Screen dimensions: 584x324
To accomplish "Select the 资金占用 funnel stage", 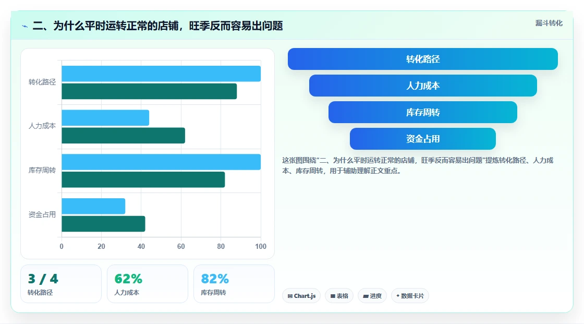I will click(x=423, y=139).
